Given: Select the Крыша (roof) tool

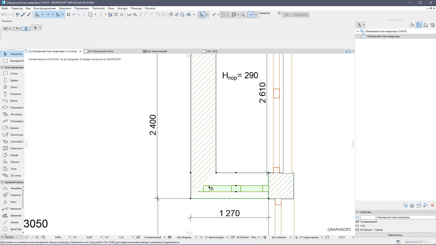Looking at the screenshot, I should 12,128.
